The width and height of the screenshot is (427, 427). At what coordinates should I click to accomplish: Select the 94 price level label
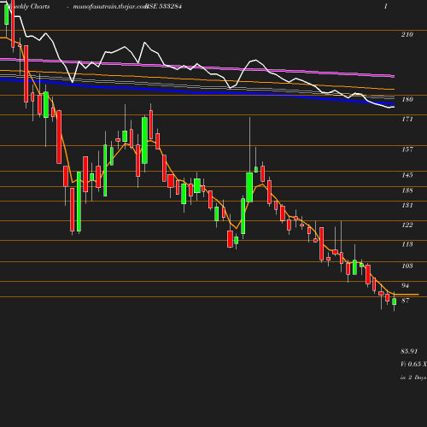(x=405, y=285)
